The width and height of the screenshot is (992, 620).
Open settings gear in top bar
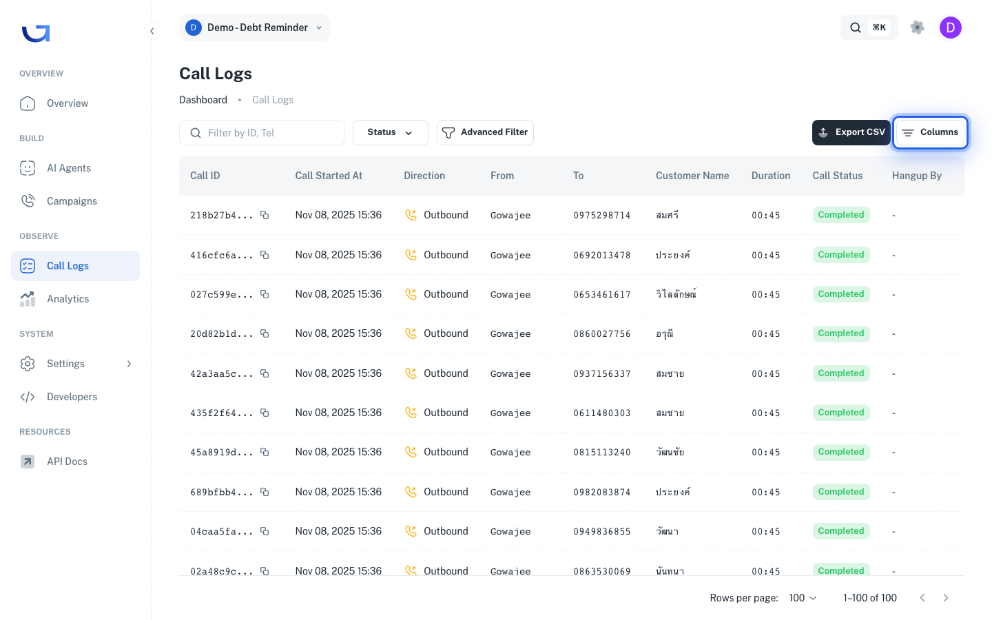pyautogui.click(x=917, y=28)
